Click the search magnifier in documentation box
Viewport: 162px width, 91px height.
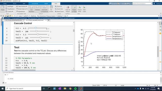[x=152, y=4]
